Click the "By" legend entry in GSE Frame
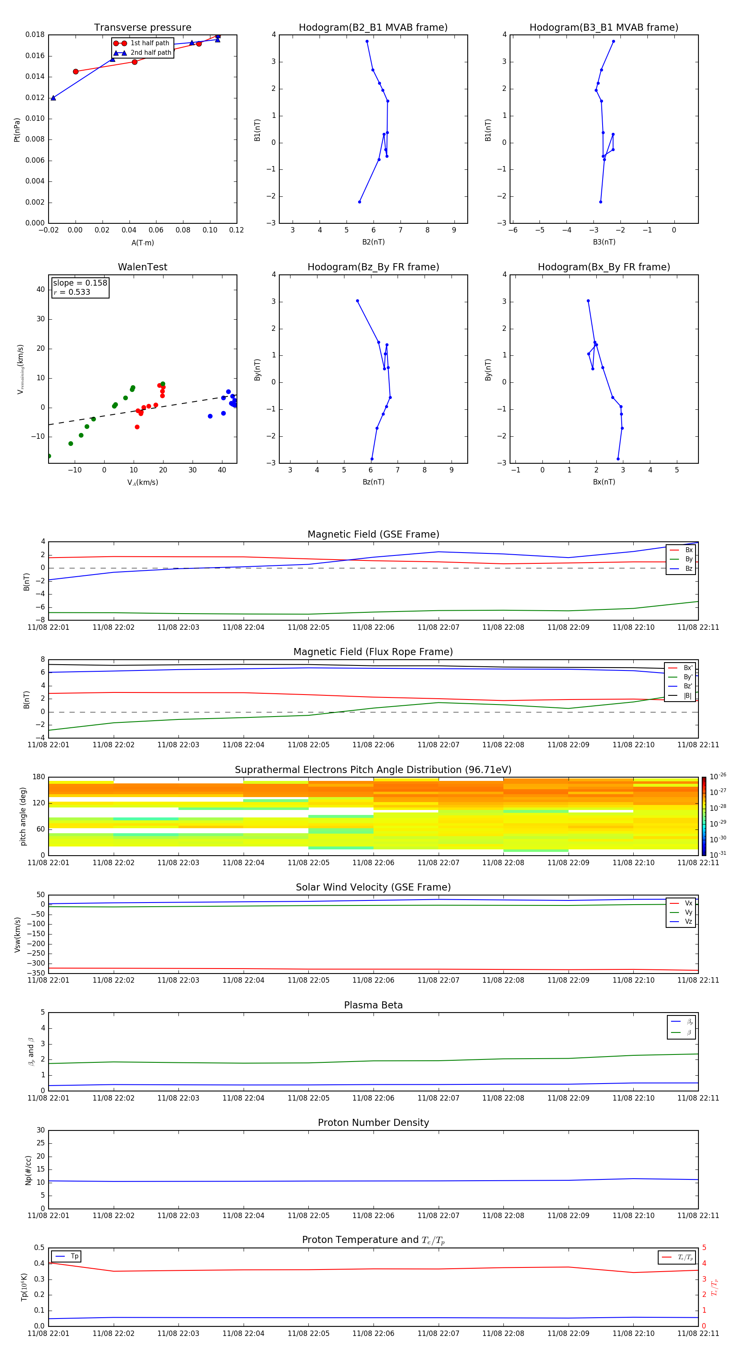 [x=681, y=560]
